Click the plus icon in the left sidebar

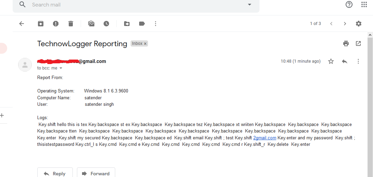[x=2, y=115]
